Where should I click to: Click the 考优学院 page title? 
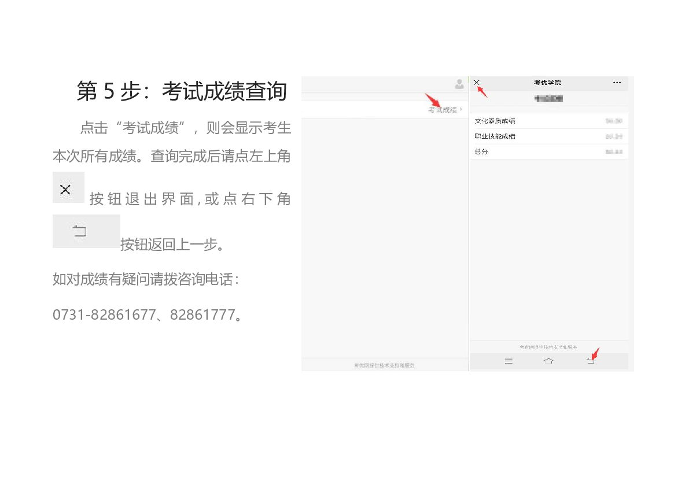[547, 83]
